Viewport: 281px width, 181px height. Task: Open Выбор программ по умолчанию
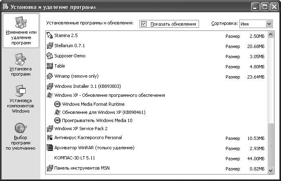tap(21, 136)
